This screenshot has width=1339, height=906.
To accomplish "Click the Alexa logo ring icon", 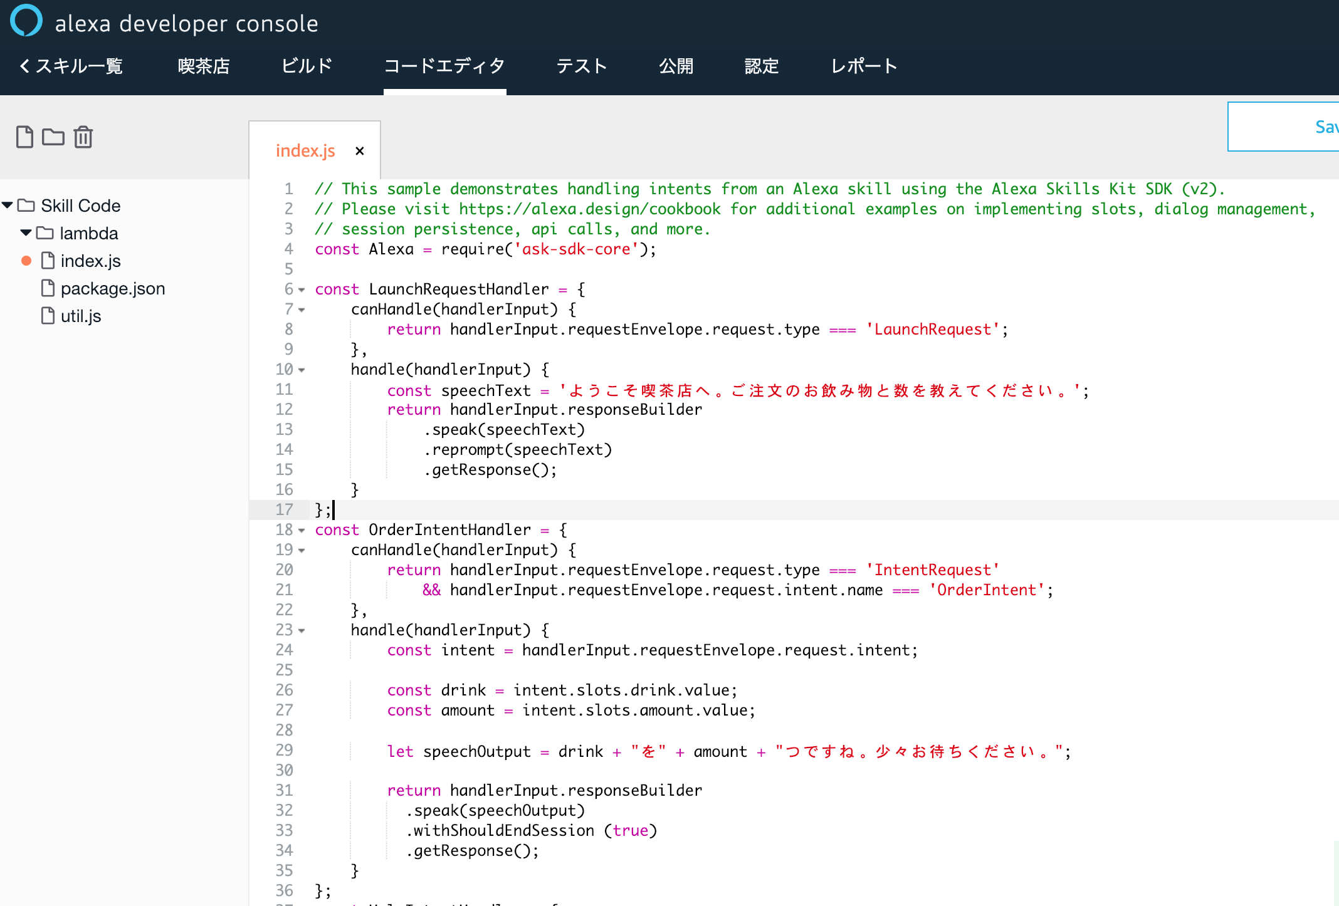I will coord(26,21).
